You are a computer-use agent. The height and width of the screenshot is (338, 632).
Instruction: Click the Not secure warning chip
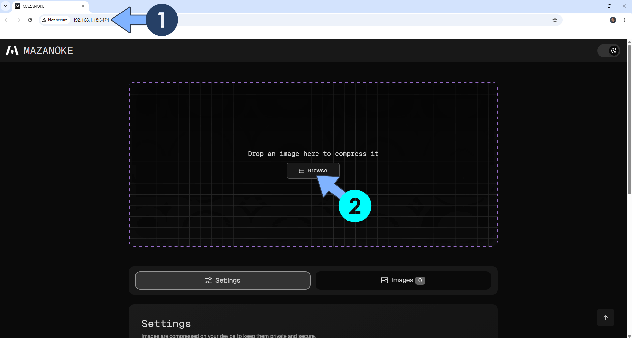click(x=55, y=20)
